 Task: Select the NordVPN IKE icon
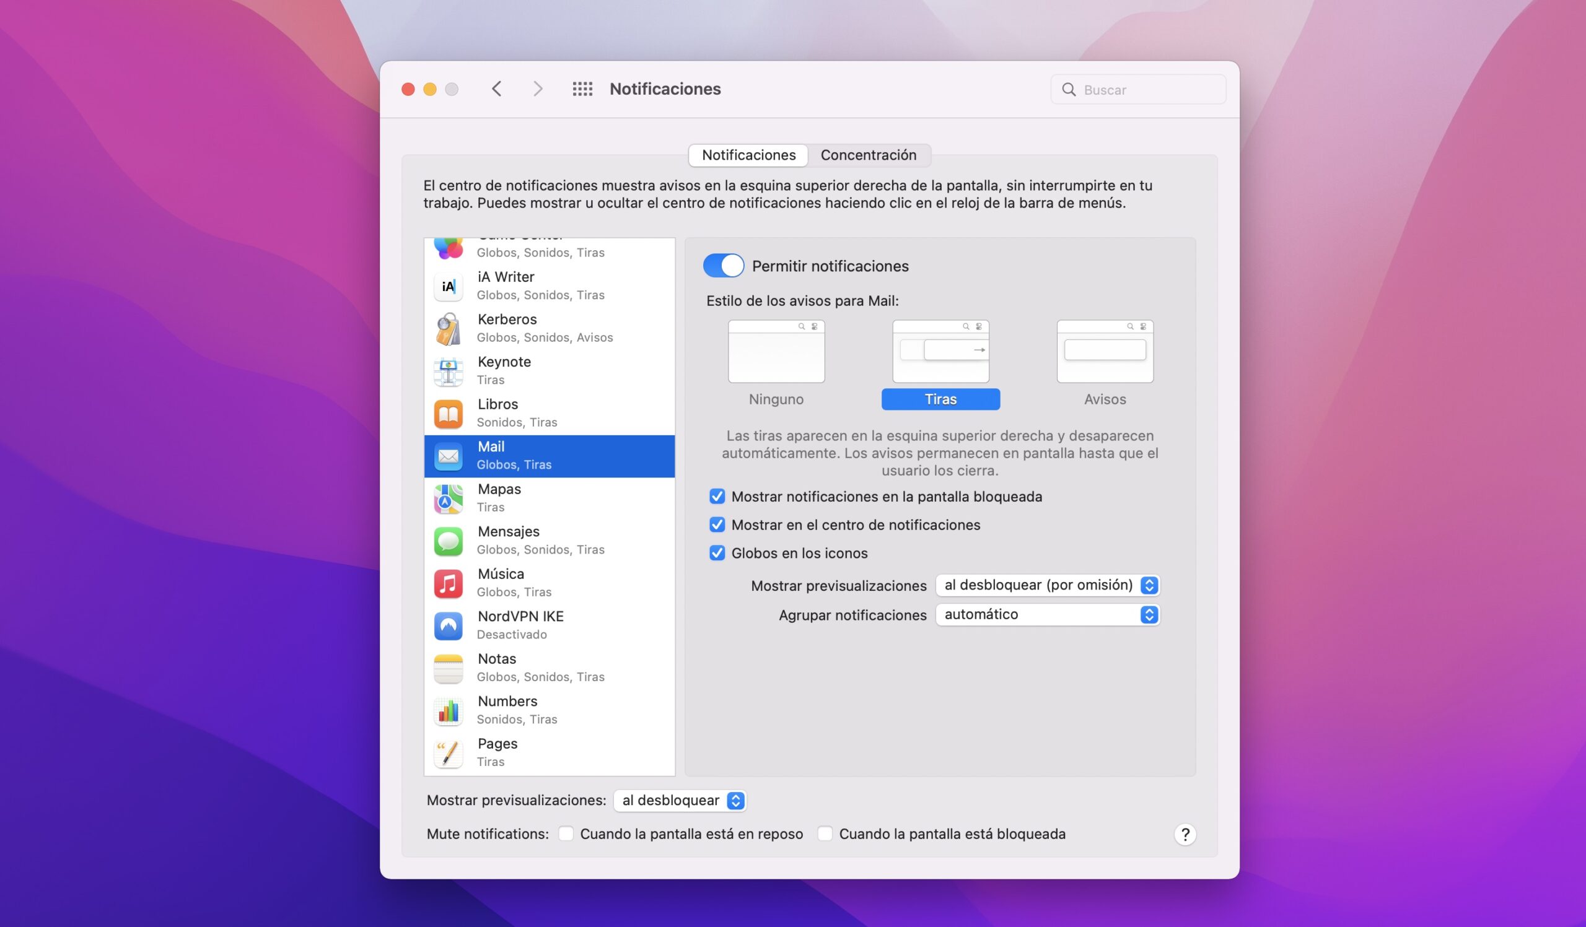[x=448, y=625]
